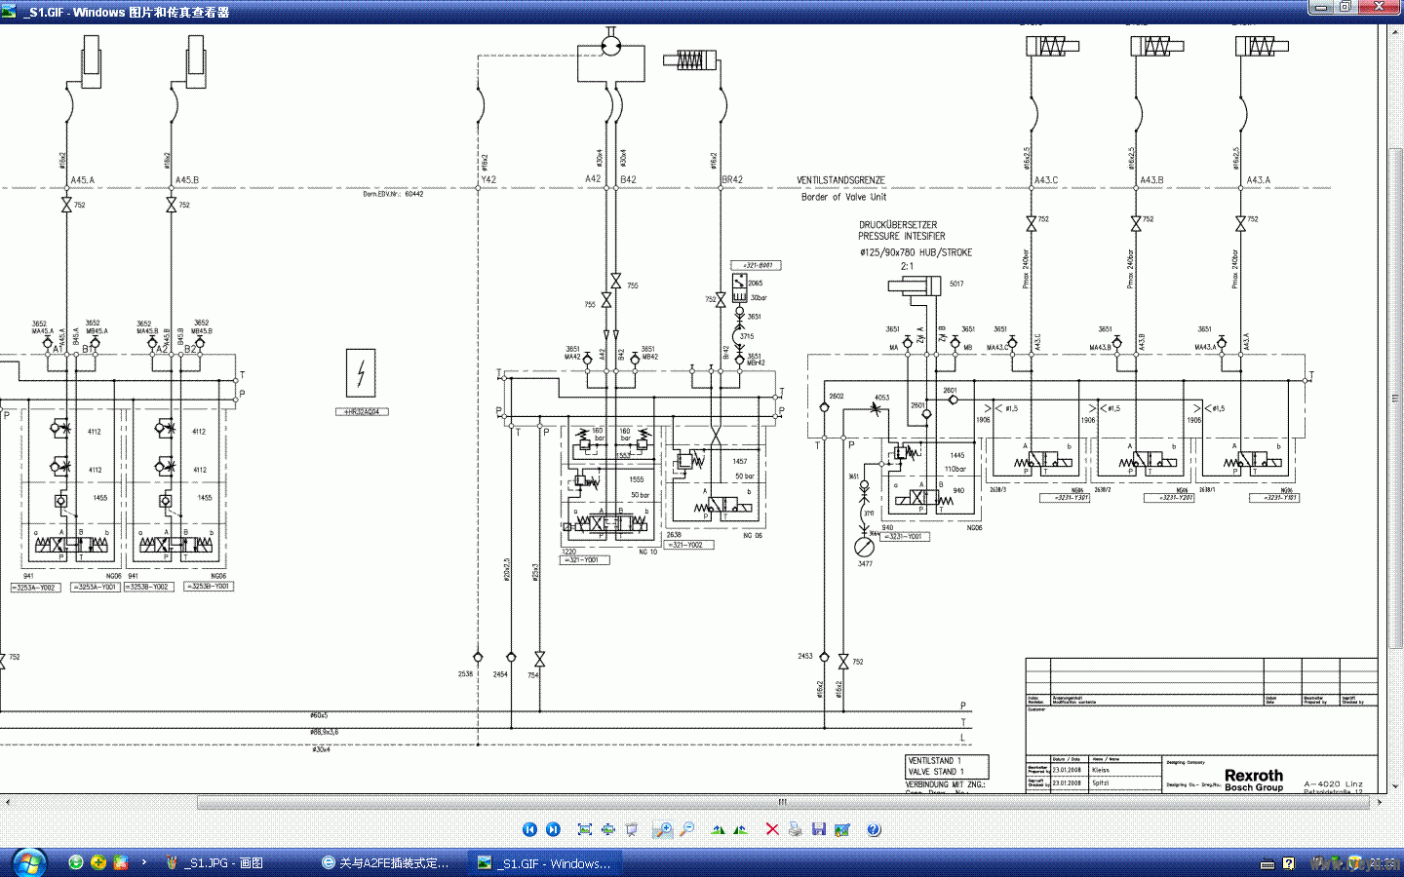
Task: Delete the image with the red X
Action: point(772,829)
